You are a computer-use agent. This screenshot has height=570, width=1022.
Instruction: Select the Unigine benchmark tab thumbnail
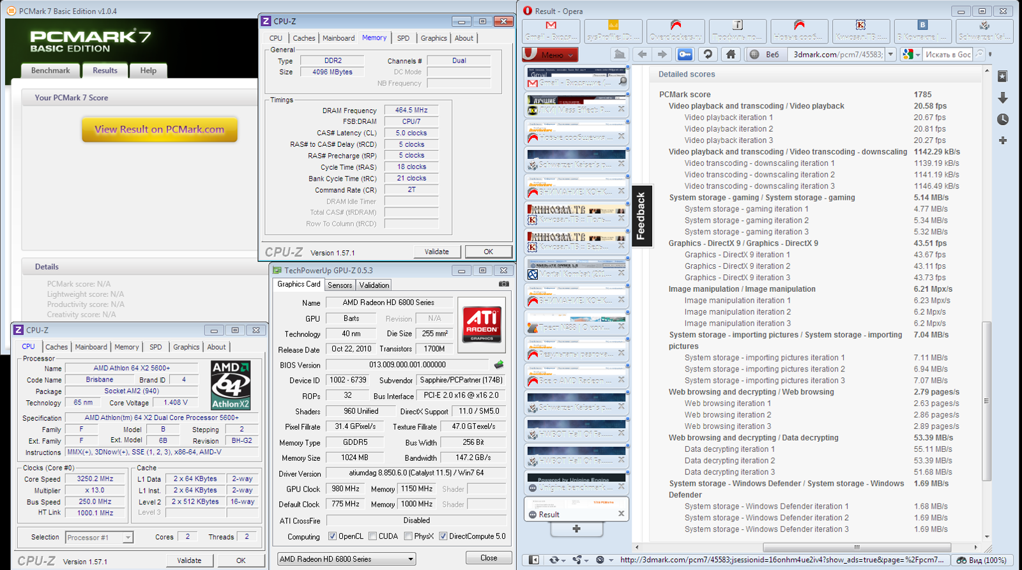coord(576,483)
